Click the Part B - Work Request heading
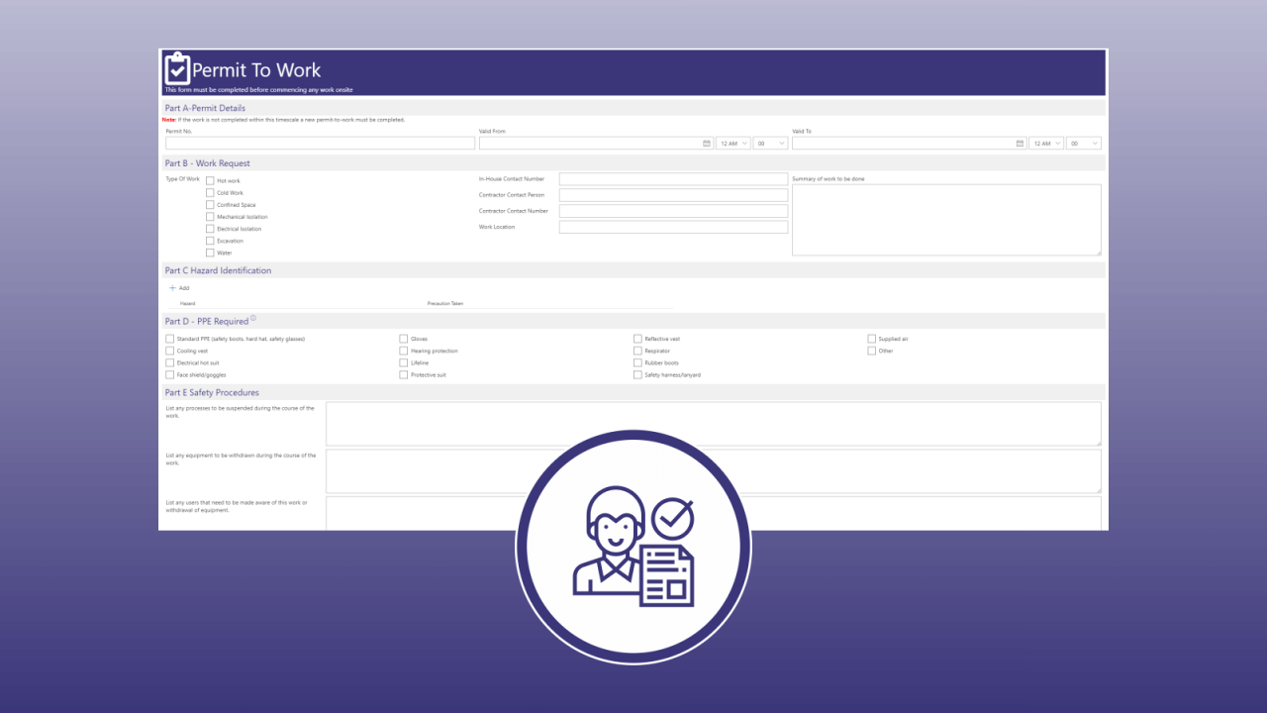The width and height of the screenshot is (1267, 713). pyautogui.click(x=208, y=163)
